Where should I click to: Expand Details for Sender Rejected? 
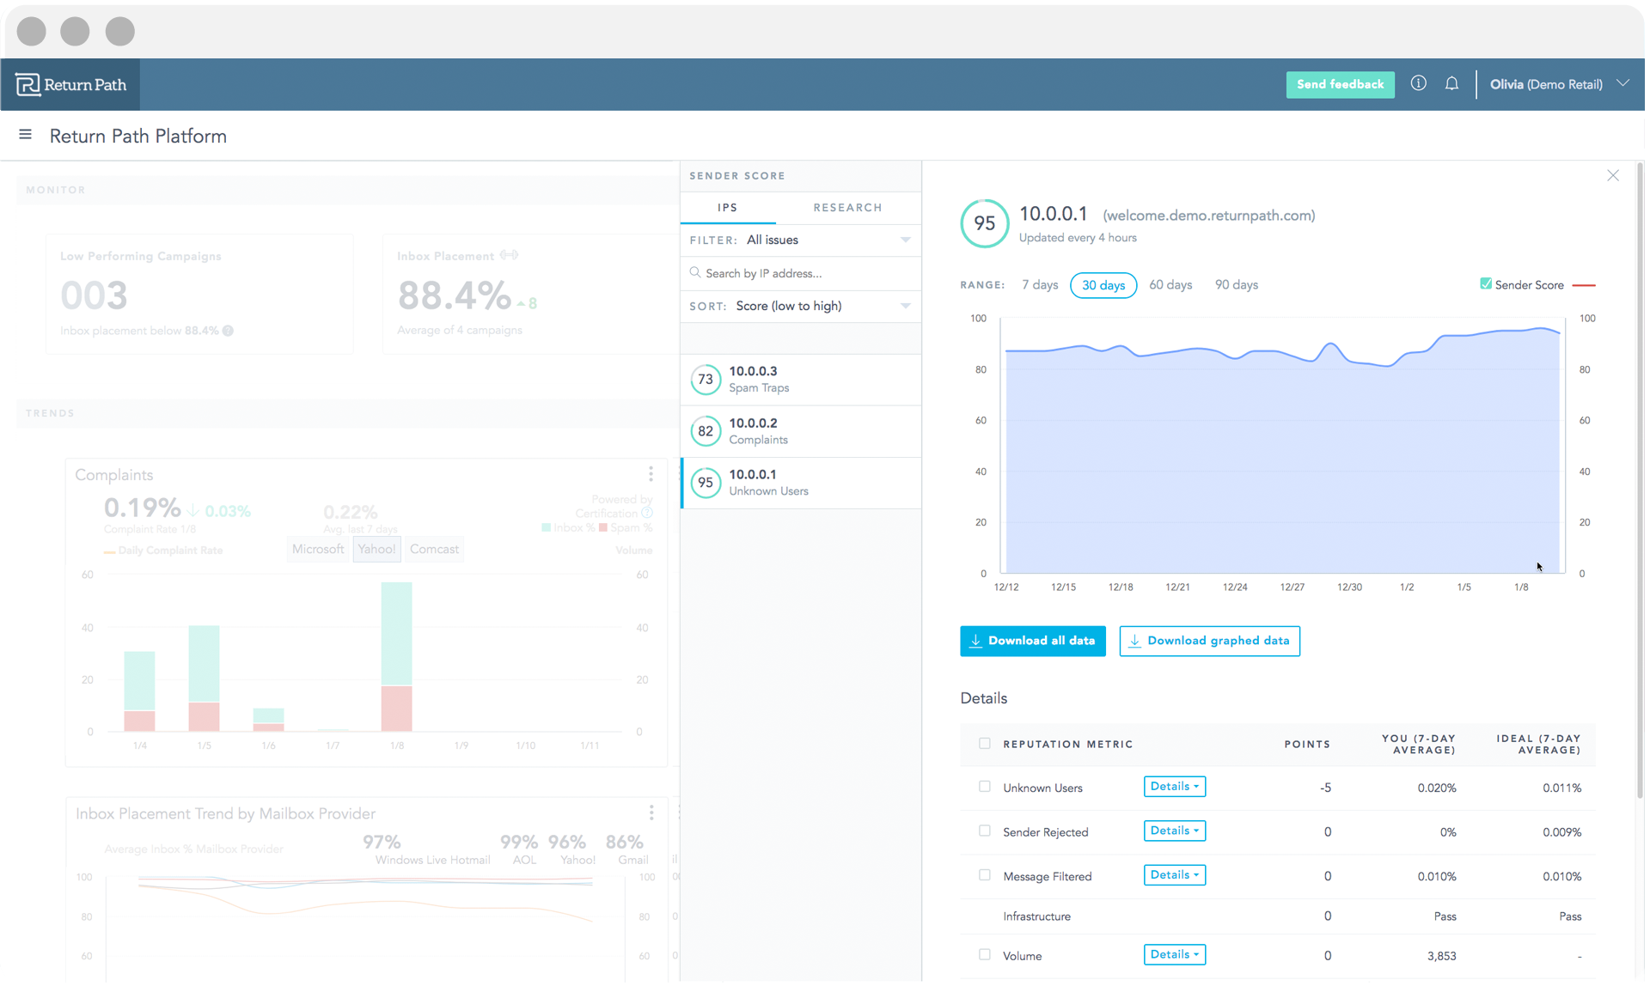click(x=1174, y=831)
